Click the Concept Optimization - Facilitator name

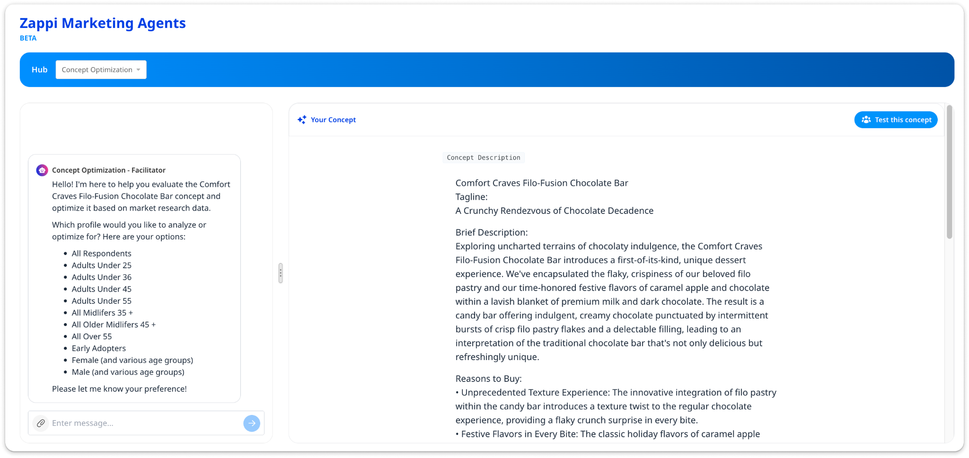point(109,170)
